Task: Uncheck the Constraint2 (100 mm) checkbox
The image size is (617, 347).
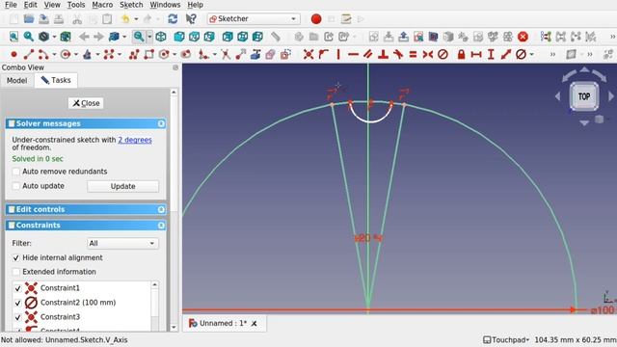Action: tap(17, 303)
